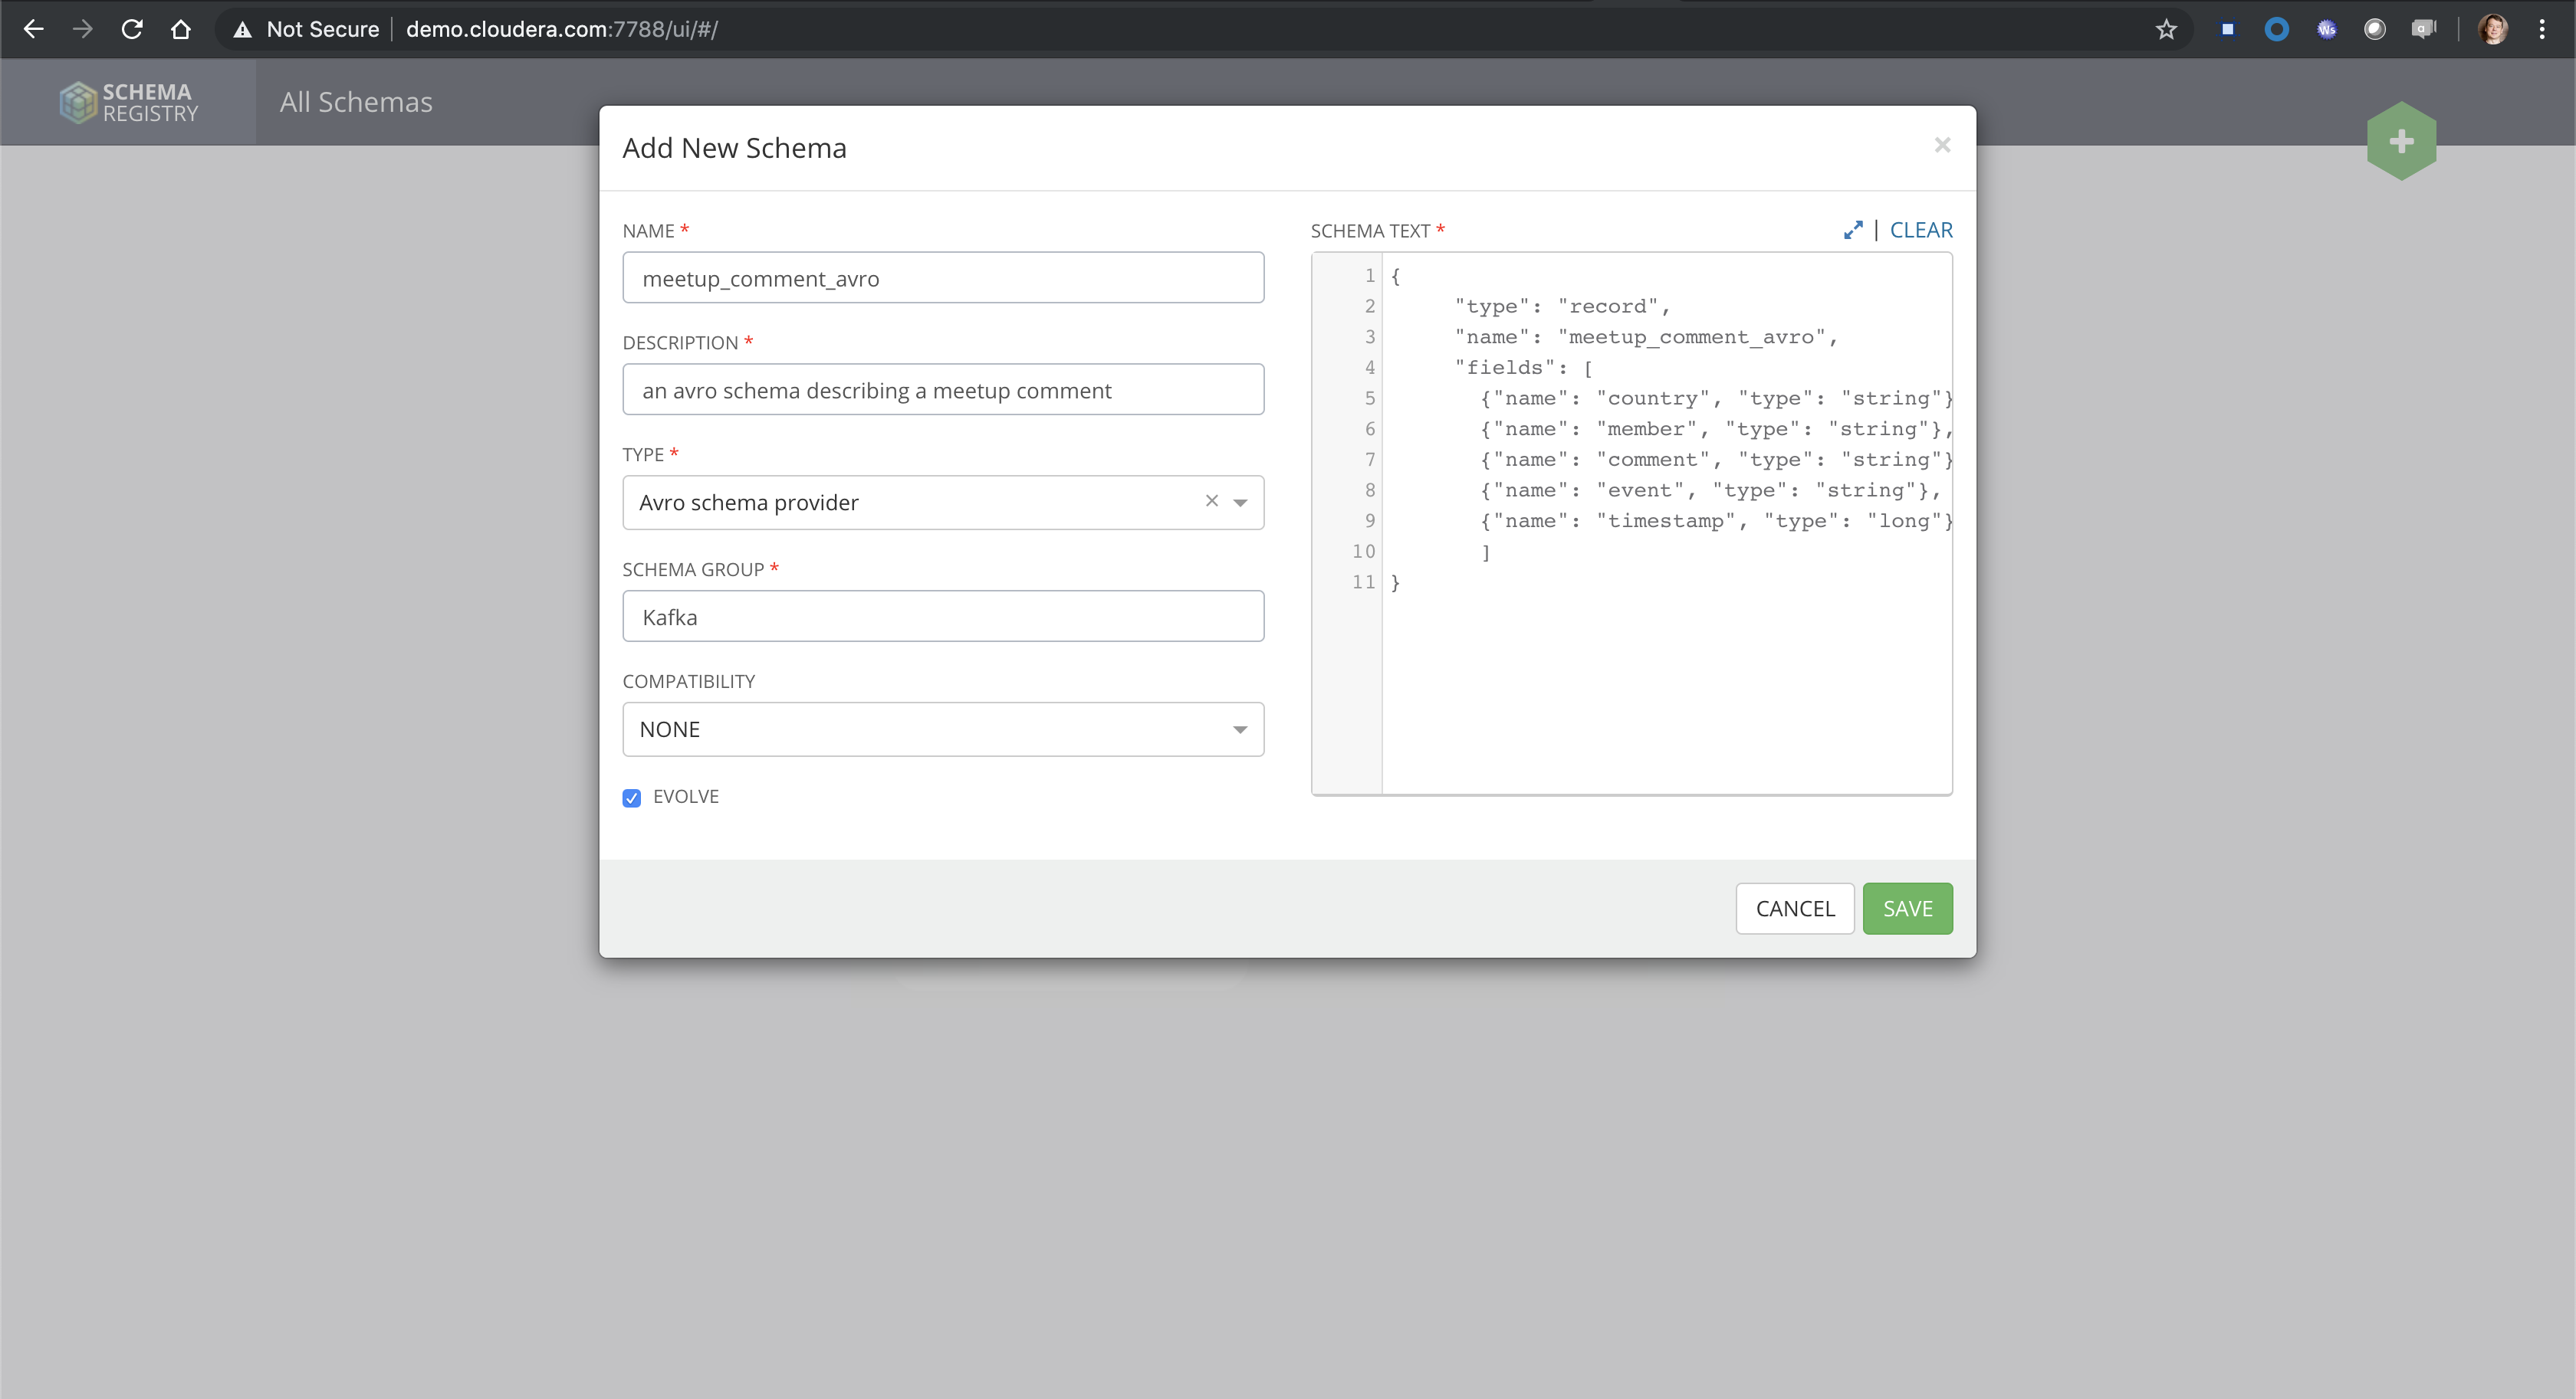The height and width of the screenshot is (1399, 2576).
Task: Click the green plus hexagon add-schema icon
Action: (2401, 141)
